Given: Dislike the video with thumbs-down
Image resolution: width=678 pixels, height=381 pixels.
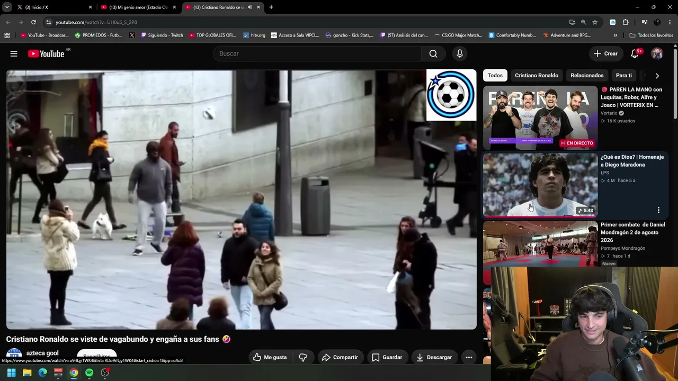Looking at the screenshot, I should [303, 357].
